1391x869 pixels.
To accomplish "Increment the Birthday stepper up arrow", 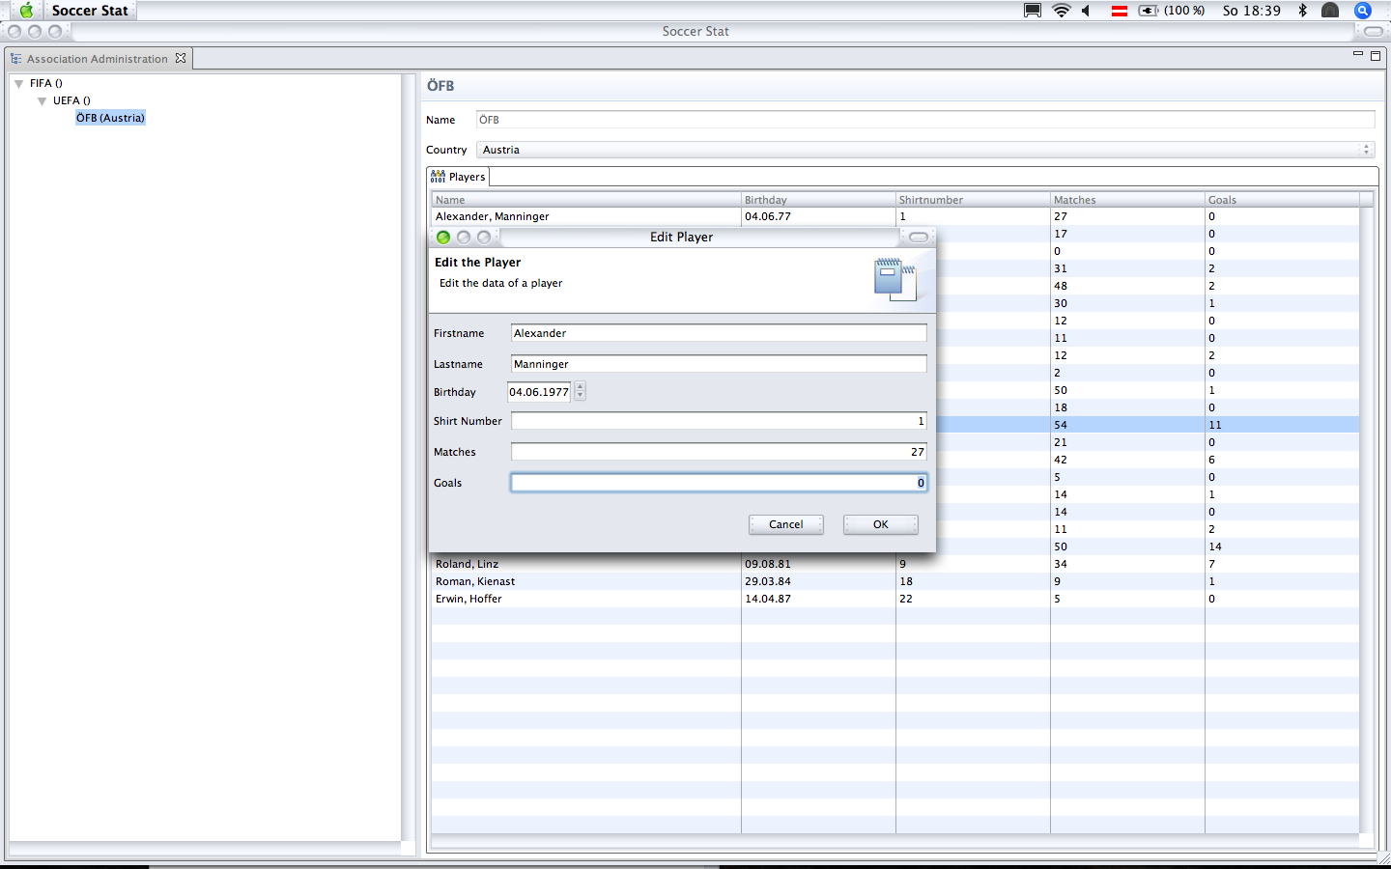I will pyautogui.click(x=580, y=386).
